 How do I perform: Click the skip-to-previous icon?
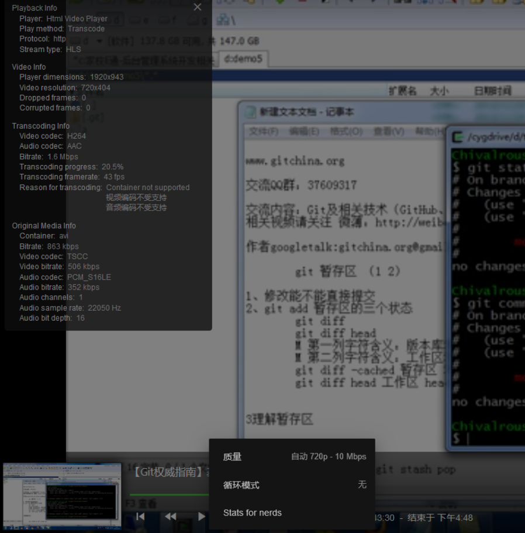tap(140, 516)
